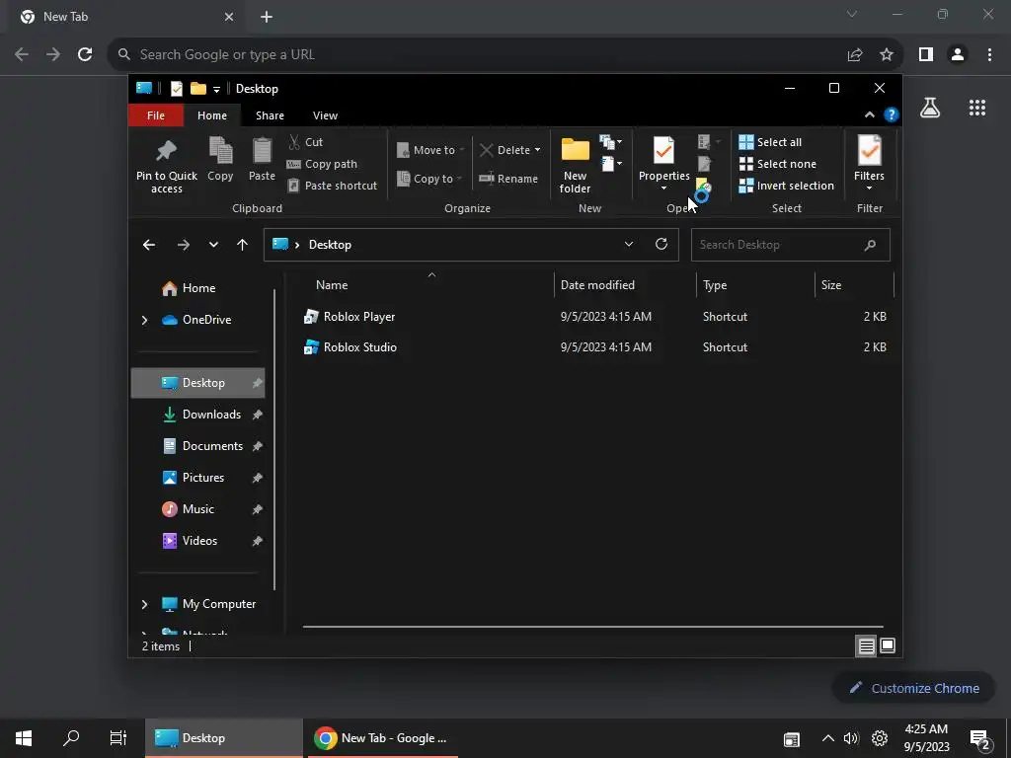1011x758 pixels.
Task: Bookmark this tab with the star
Action: [887, 55]
